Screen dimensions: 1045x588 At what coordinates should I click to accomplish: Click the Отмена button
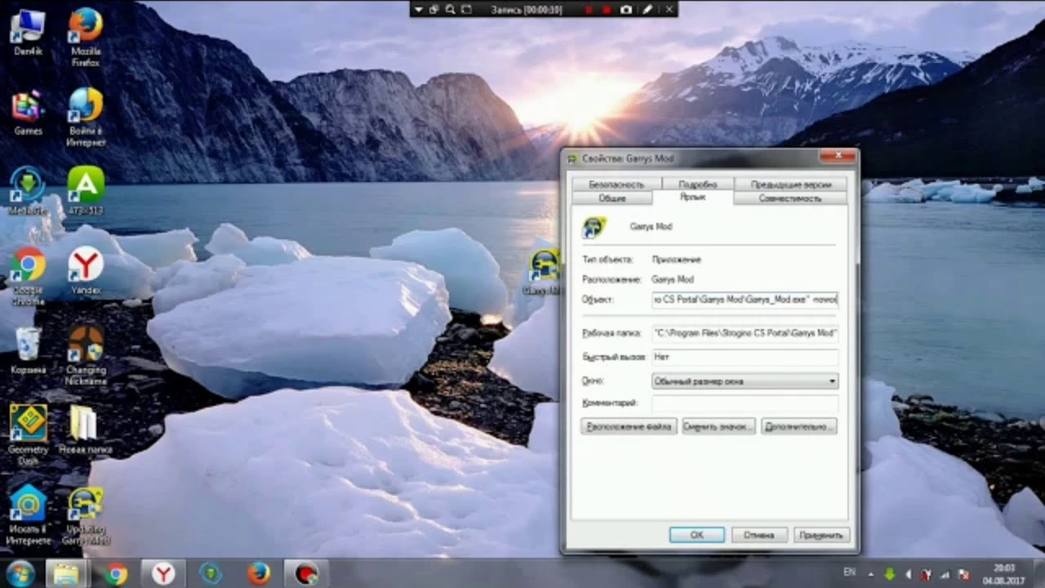[758, 535]
